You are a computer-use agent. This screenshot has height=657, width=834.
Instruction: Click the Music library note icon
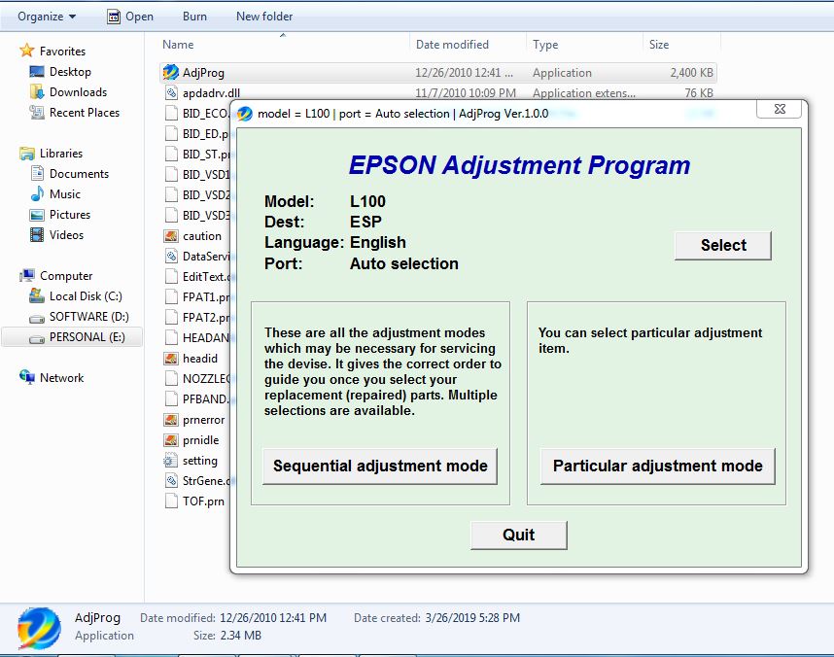pyautogui.click(x=37, y=194)
